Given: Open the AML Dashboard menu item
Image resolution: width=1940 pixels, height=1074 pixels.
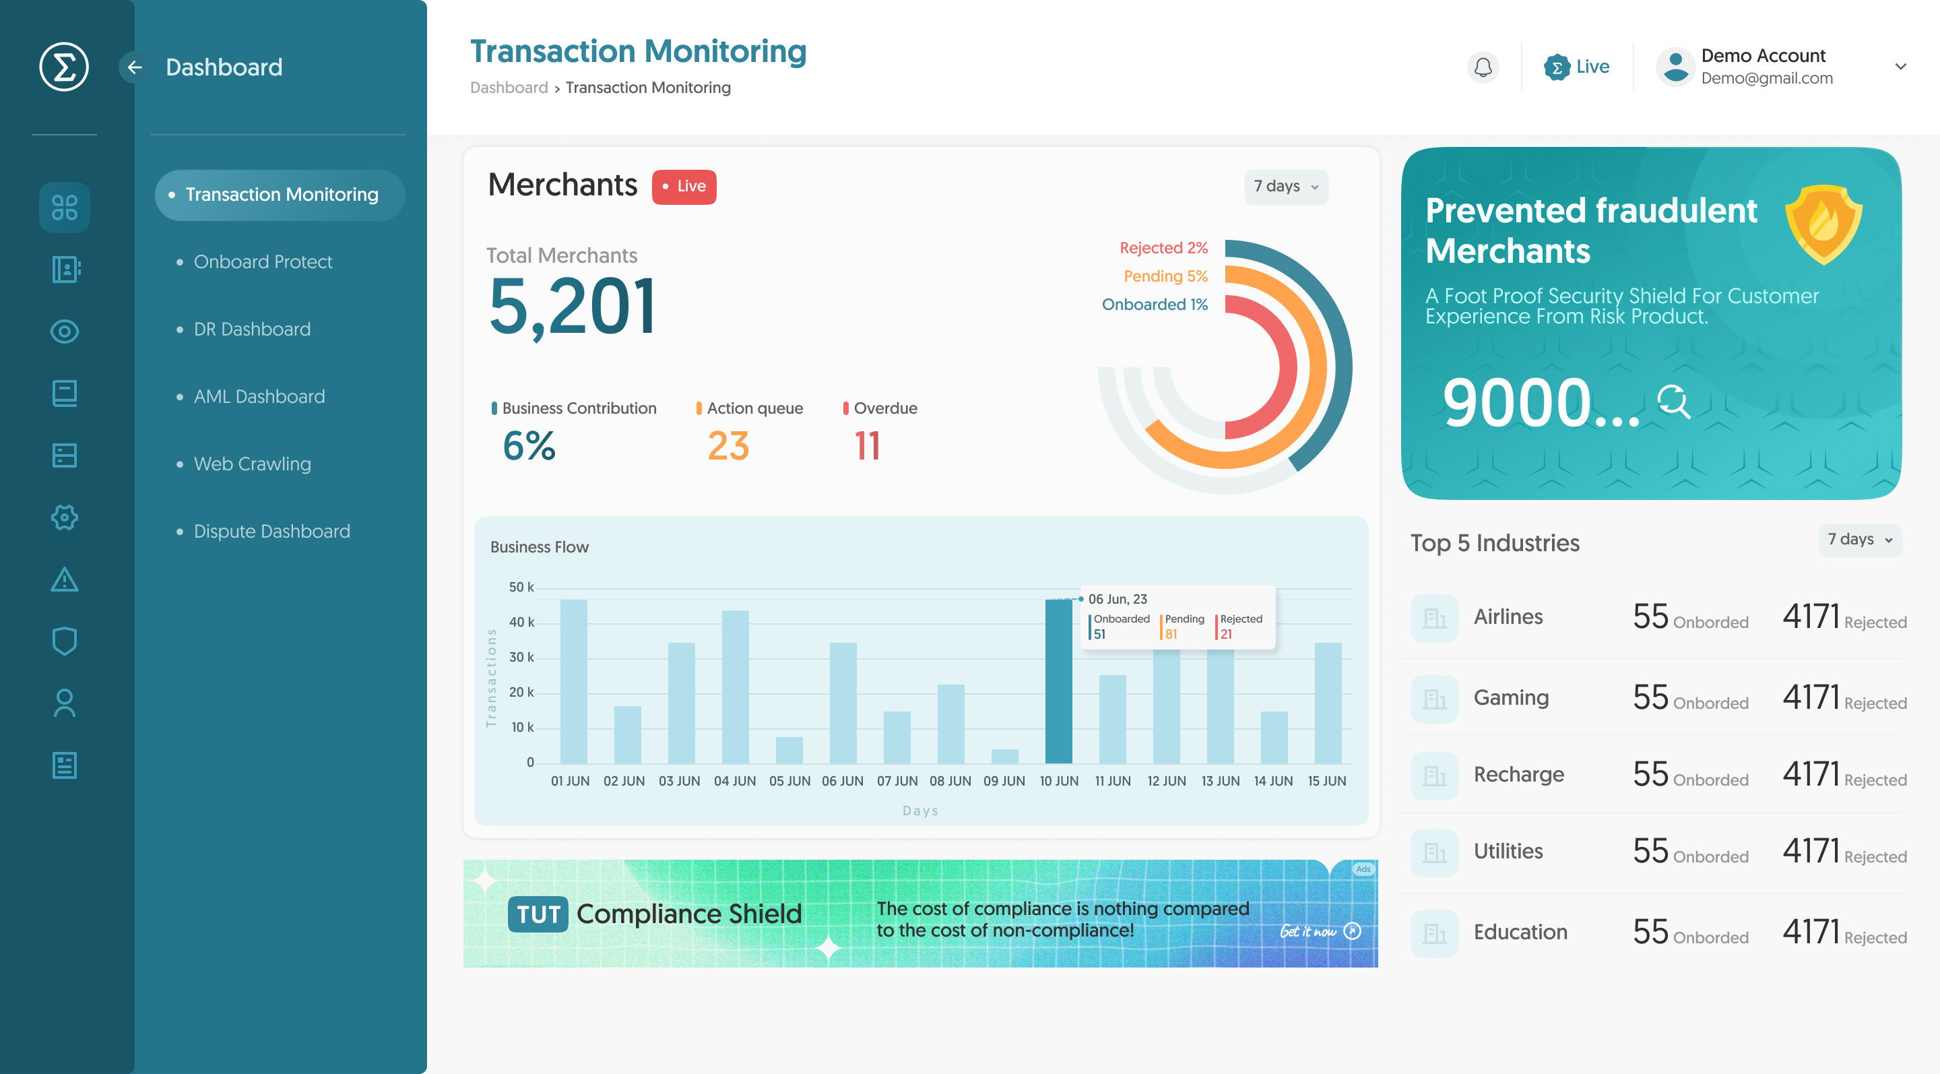Looking at the screenshot, I should (x=258, y=396).
